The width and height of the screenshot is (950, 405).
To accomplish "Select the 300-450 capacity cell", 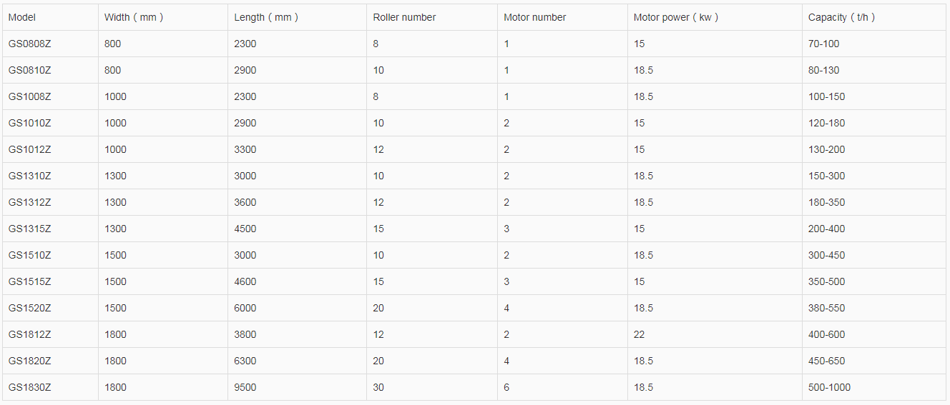I will 826,255.
